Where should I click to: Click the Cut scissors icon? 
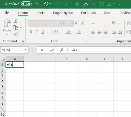coord(16,21)
